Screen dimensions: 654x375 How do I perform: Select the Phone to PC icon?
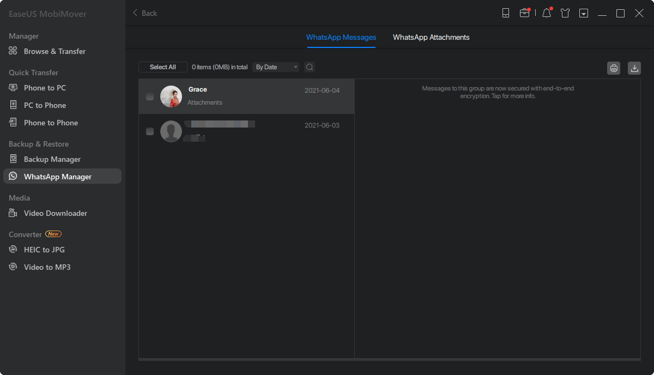[13, 88]
